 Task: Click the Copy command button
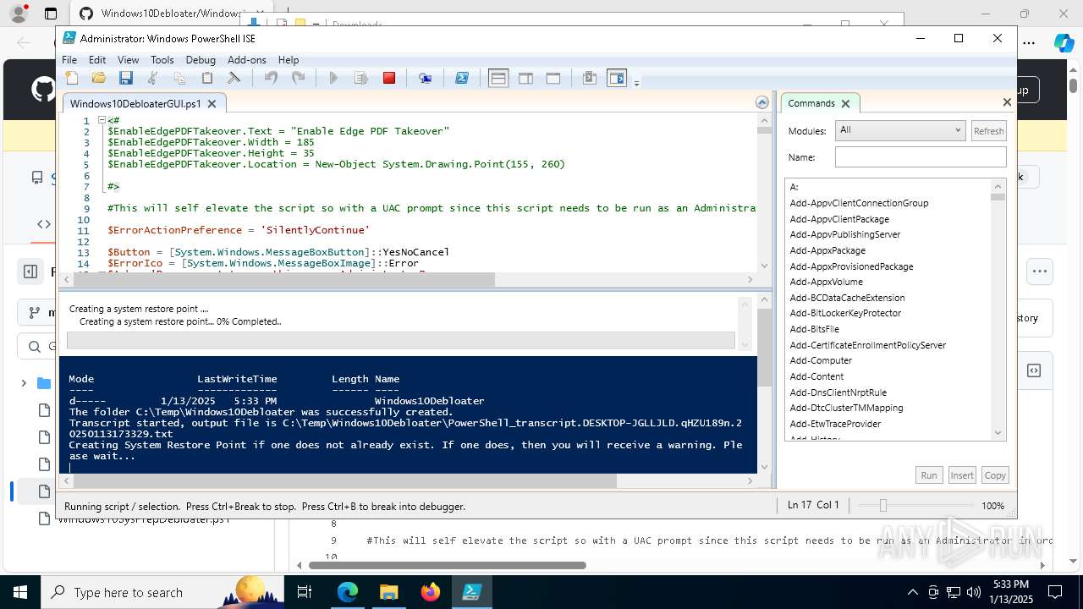point(995,475)
